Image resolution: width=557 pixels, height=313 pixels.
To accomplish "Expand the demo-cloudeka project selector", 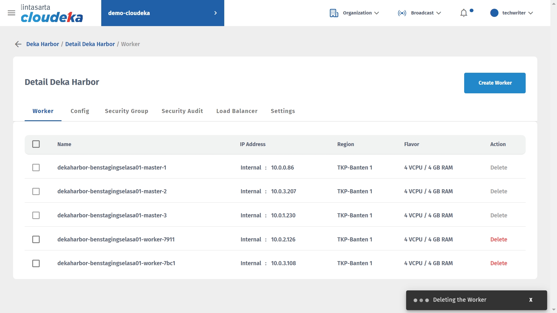I will [x=162, y=13].
